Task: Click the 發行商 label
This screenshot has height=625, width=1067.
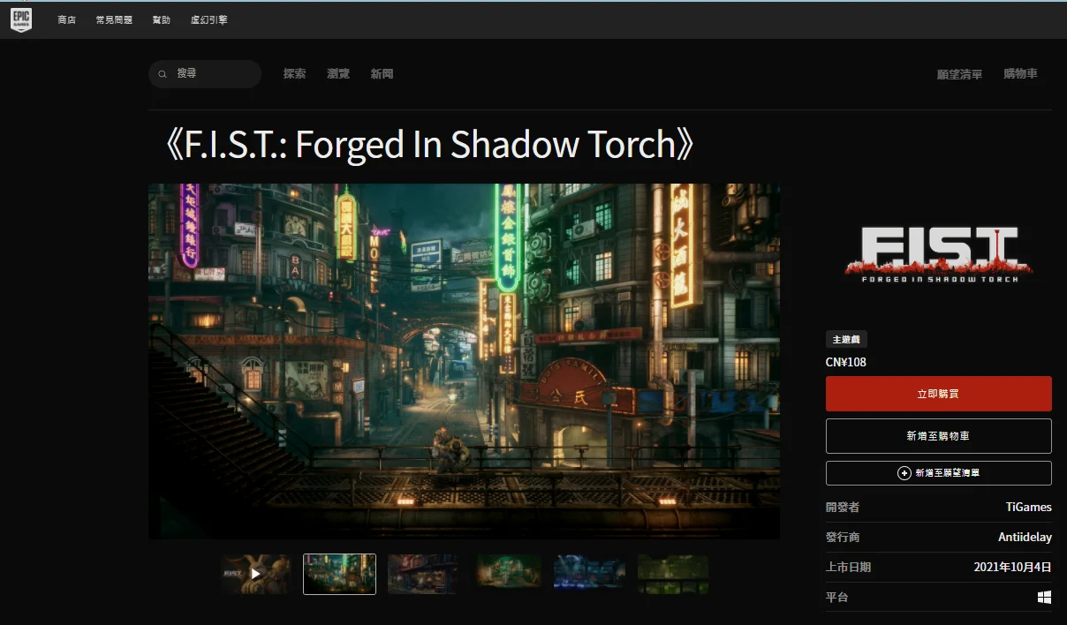Action: [x=843, y=537]
